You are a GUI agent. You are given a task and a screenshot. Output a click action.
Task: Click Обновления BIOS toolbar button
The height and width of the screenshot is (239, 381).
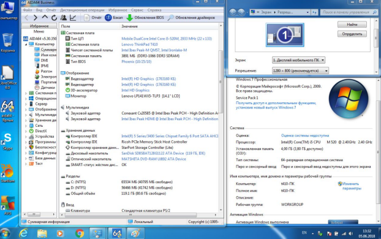click(145, 18)
